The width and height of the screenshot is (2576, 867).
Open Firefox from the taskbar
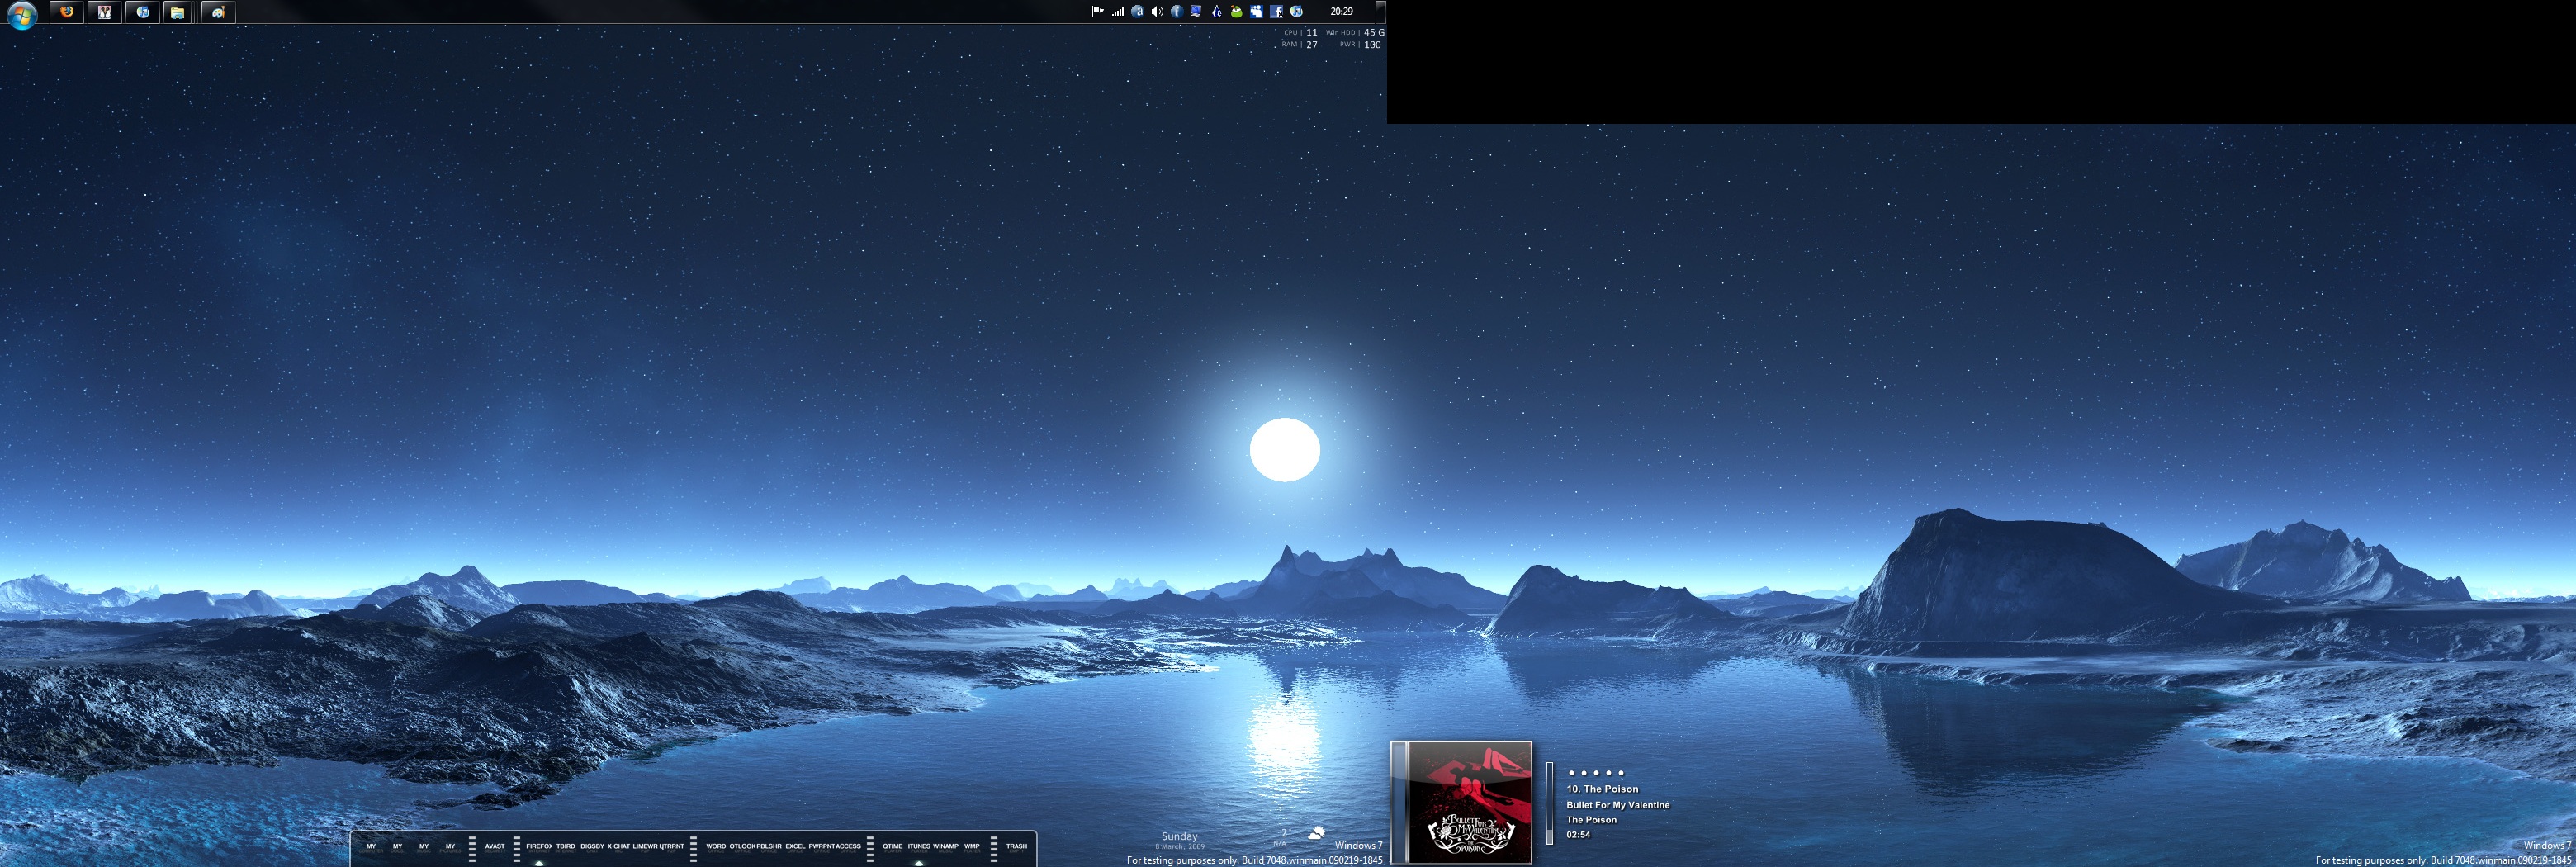(67, 12)
